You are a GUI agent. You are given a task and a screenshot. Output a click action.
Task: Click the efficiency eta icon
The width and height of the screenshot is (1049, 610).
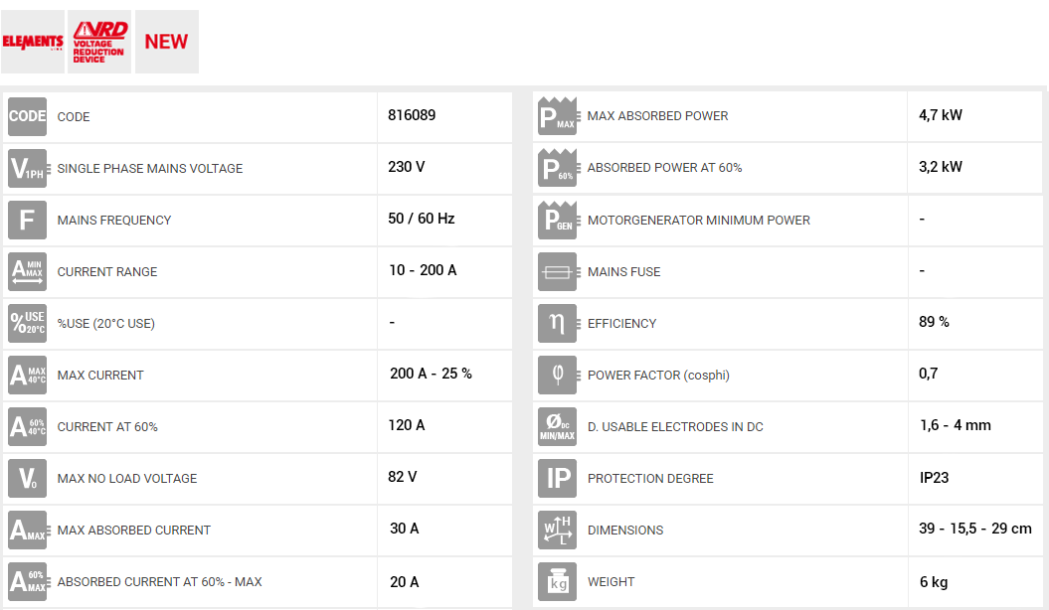click(557, 323)
